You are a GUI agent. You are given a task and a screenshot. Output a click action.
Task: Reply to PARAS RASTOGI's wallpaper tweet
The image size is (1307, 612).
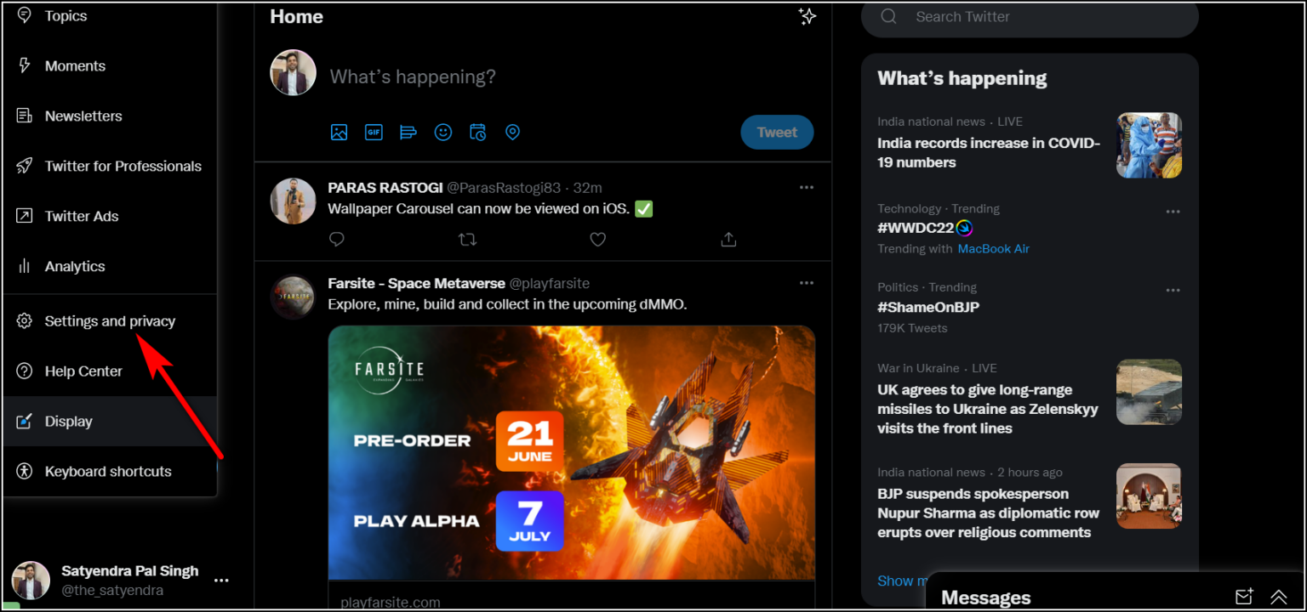pos(336,239)
